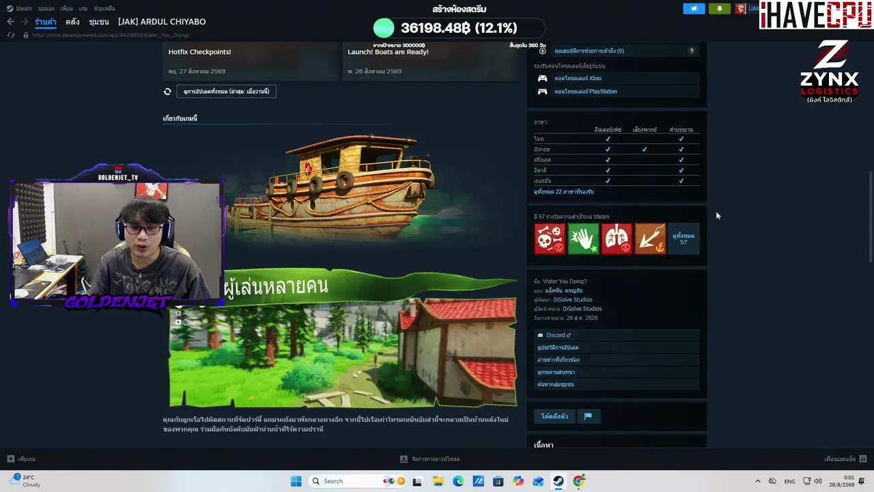The image size is (874, 492).
Task: Click the Windows taskbar Search box
Action: [x=357, y=481]
